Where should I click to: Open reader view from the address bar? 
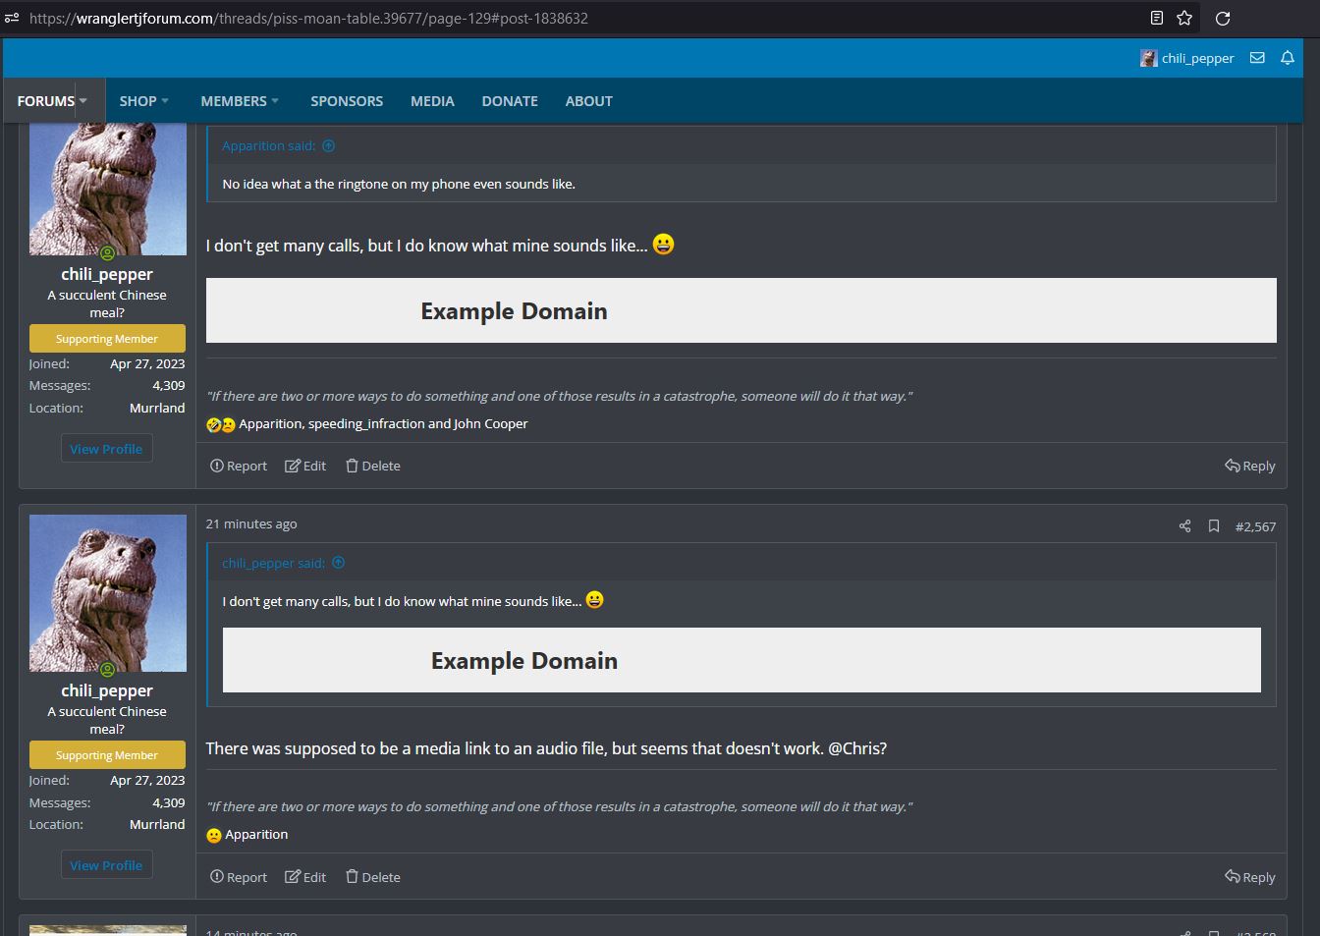coord(1157,18)
